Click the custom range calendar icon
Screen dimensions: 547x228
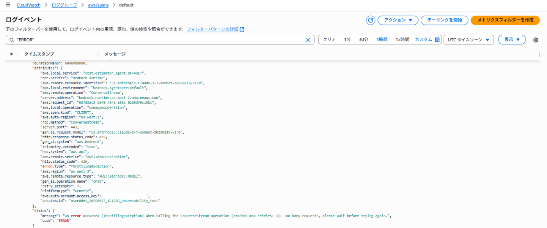tap(437, 40)
